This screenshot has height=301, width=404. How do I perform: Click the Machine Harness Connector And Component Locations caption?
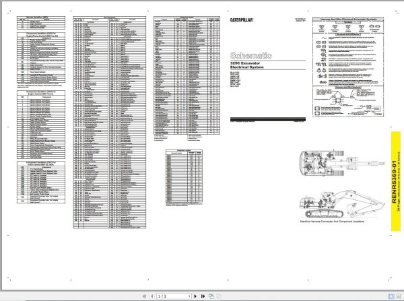pyautogui.click(x=332, y=222)
